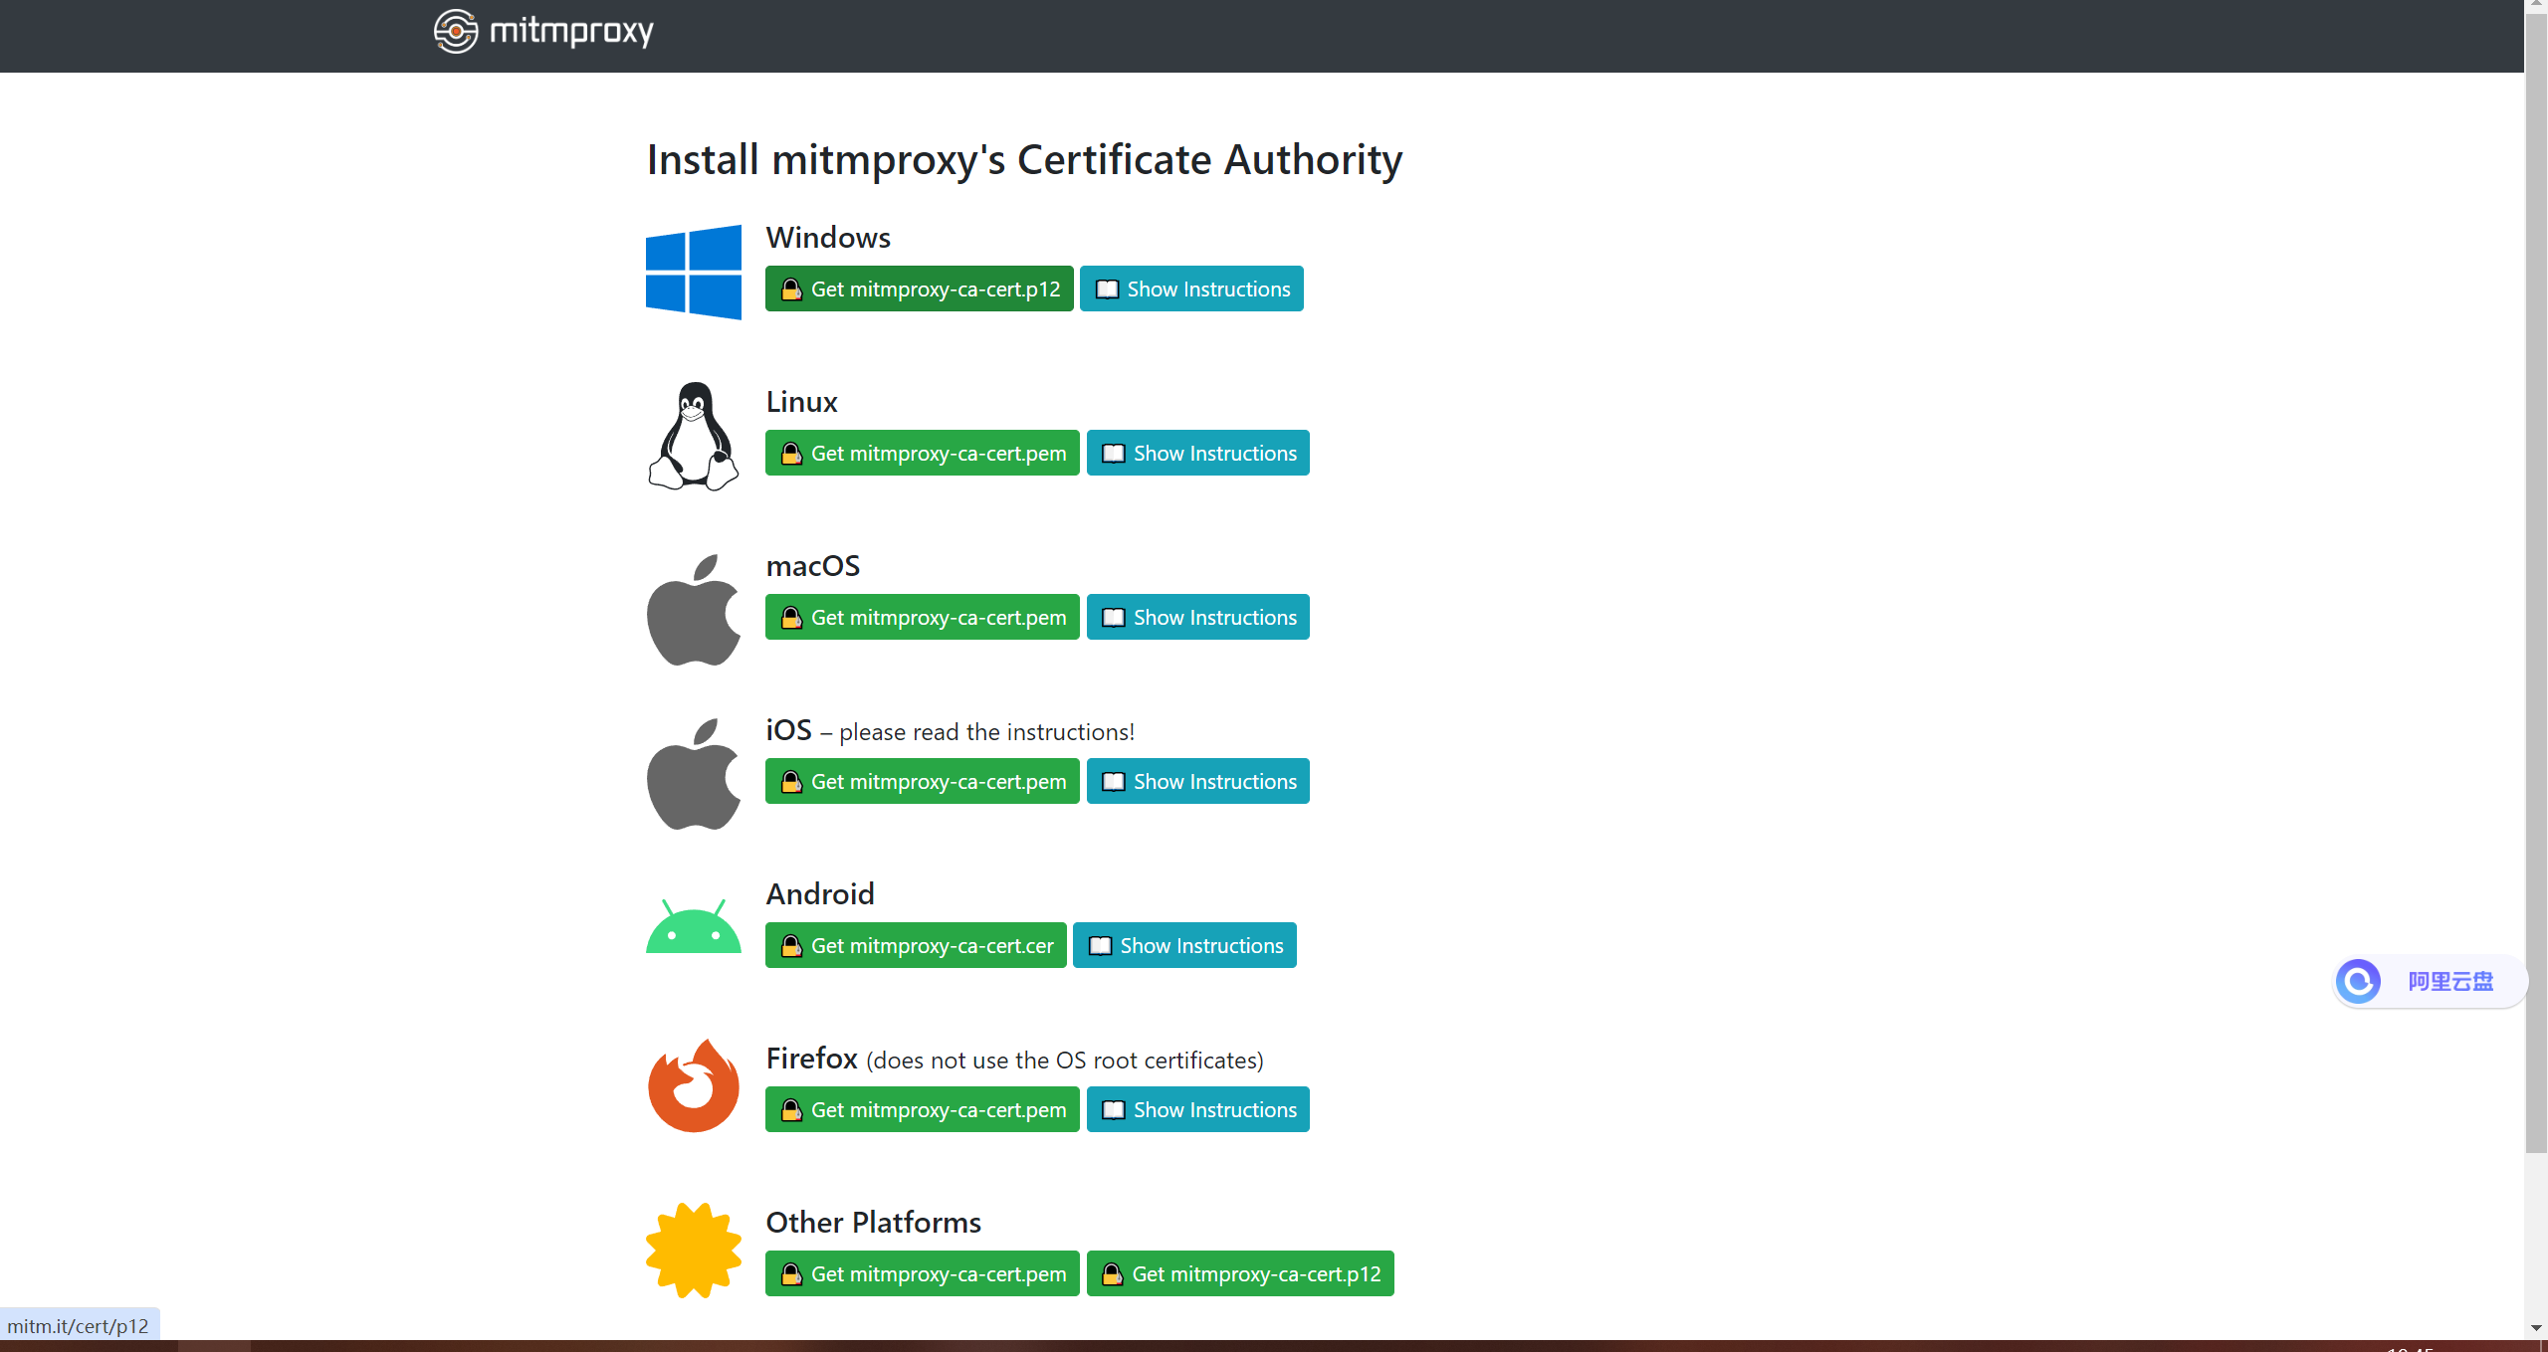Get Firefox mitmproxy-ca-cert.pem certificate
This screenshot has height=1352, width=2548.
coord(922,1109)
